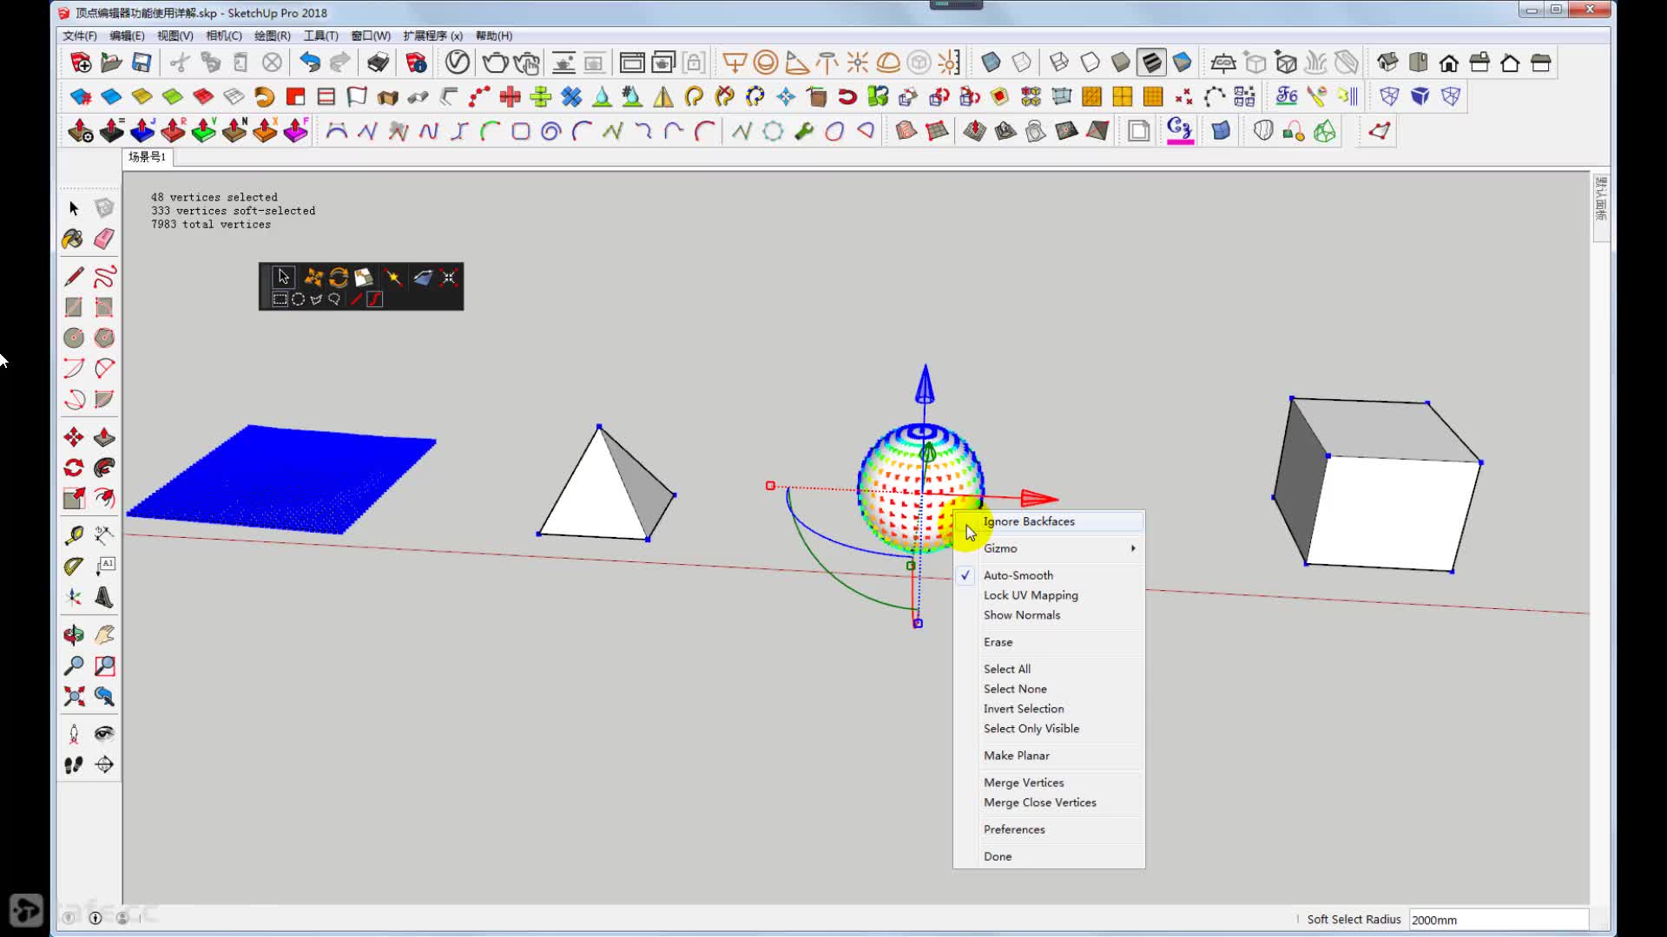Click the Merge Vertices button
This screenshot has height=937, width=1667.
(x=1023, y=782)
